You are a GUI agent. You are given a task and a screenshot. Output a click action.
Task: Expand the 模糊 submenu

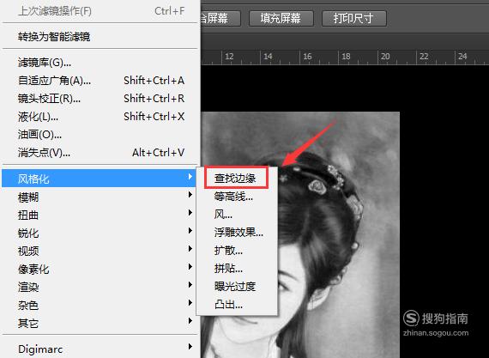pyautogui.click(x=100, y=197)
